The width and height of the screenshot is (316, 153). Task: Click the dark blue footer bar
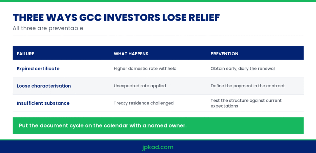(158, 147)
